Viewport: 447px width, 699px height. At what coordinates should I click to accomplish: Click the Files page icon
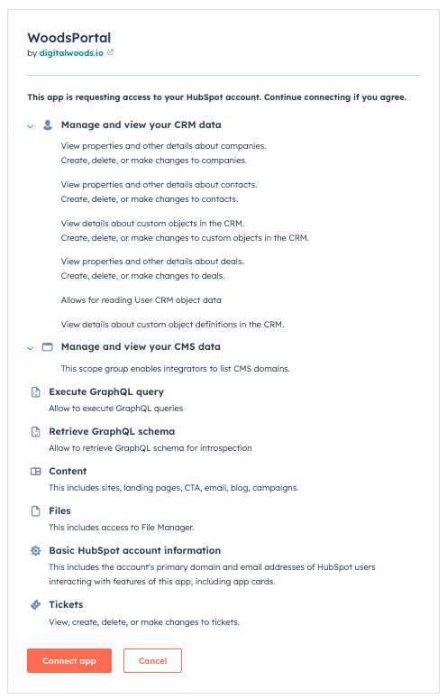click(x=36, y=510)
